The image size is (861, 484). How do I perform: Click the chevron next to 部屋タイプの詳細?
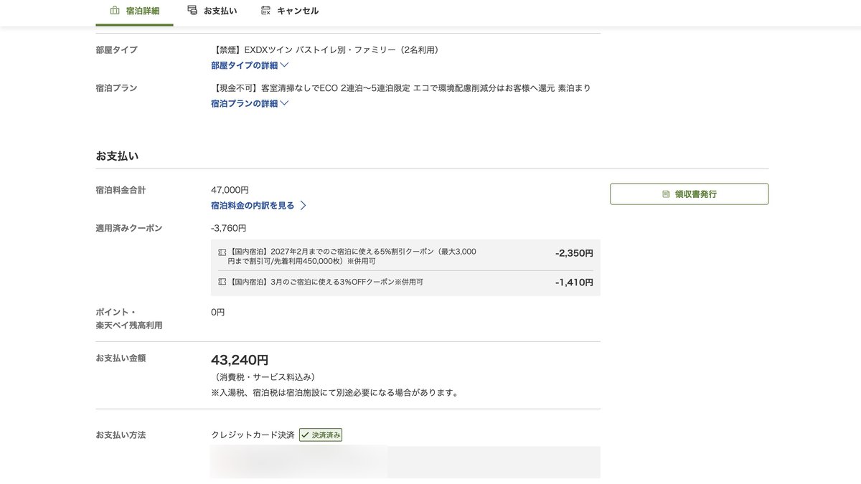click(x=284, y=65)
